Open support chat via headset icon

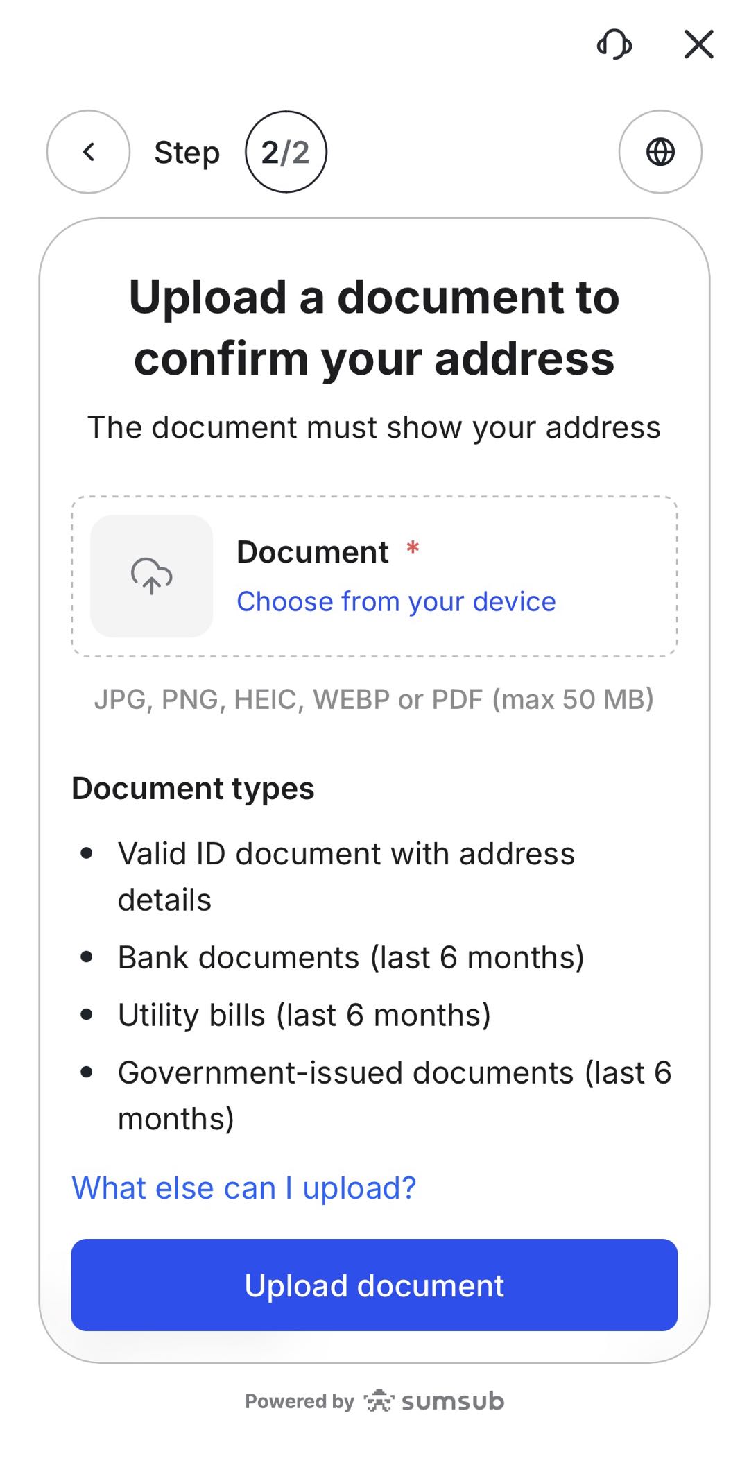(614, 44)
